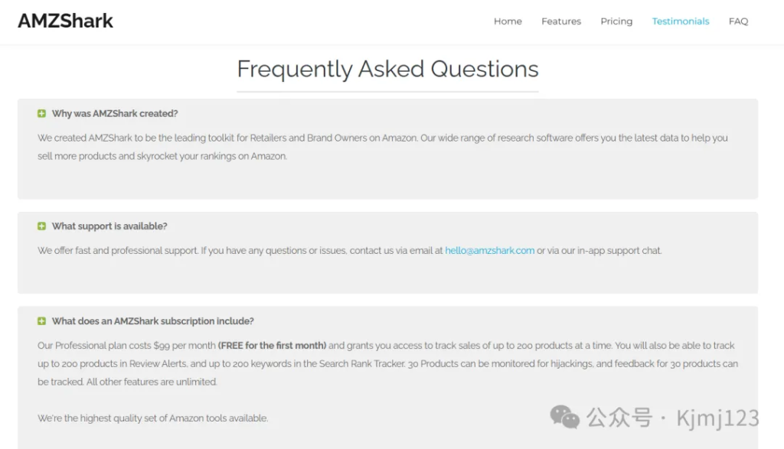Click the 'highest quality set of Amazon tools' sentence
This screenshot has width=784, height=449.
coord(152,418)
